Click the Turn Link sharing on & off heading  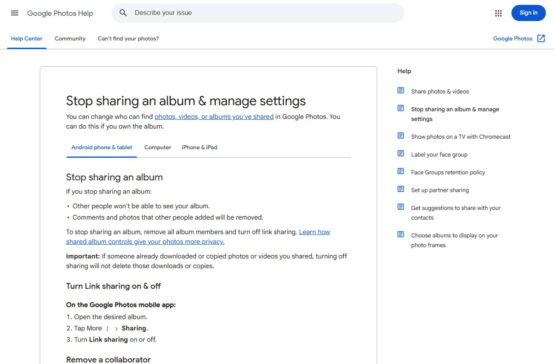(x=114, y=286)
